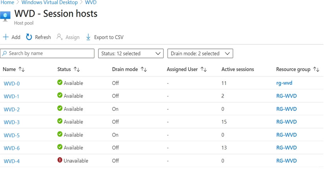Click the Refresh circular arrow icon
Image resolution: width=324 pixels, height=169 pixels.
[x=29, y=37]
